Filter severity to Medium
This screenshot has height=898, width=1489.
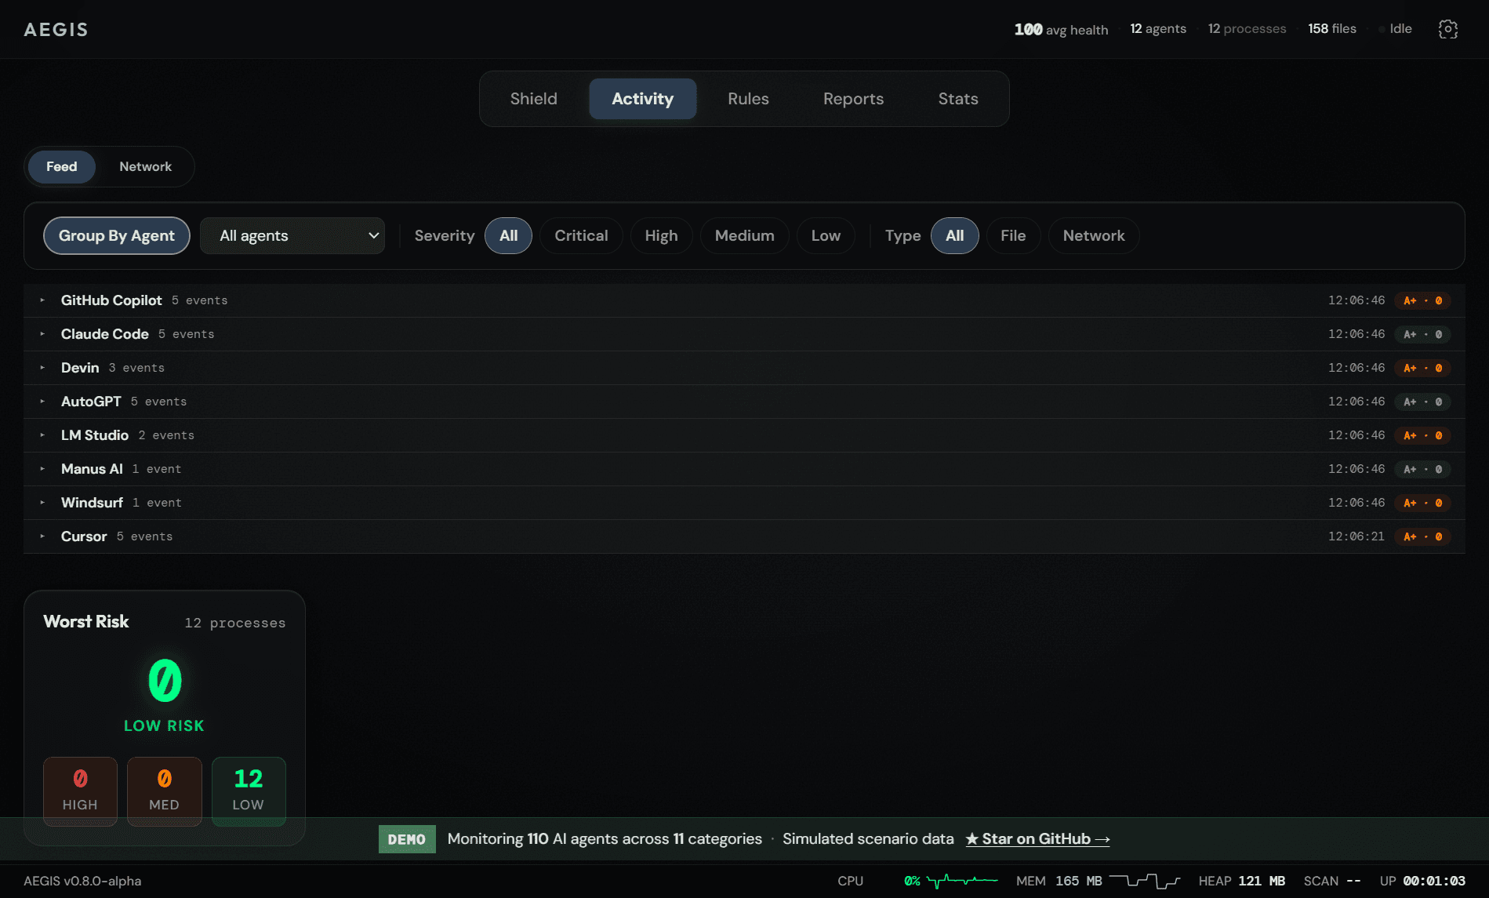tap(744, 235)
